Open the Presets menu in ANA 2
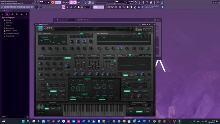 coord(144,24)
